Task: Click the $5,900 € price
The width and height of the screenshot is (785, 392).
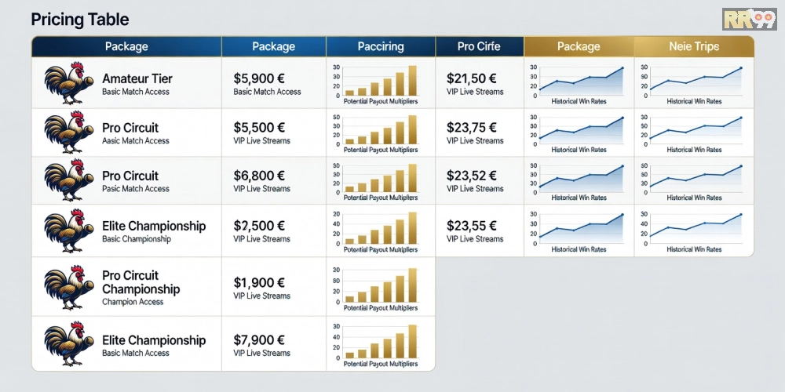Action: pyautogui.click(x=259, y=78)
